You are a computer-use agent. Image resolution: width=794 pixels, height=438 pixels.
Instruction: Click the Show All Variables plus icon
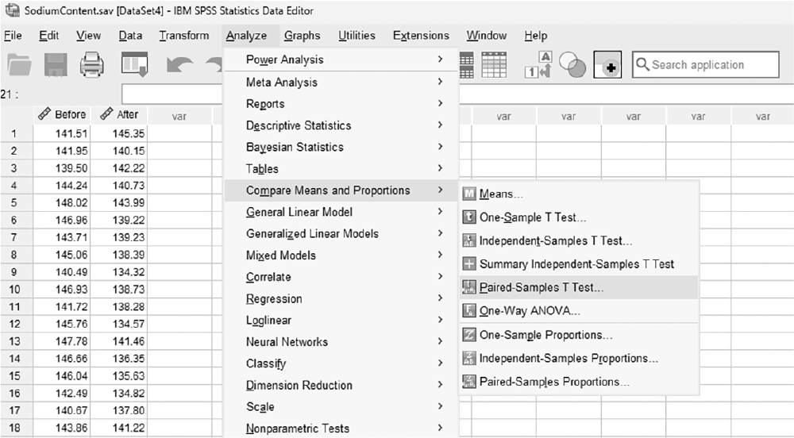point(607,65)
